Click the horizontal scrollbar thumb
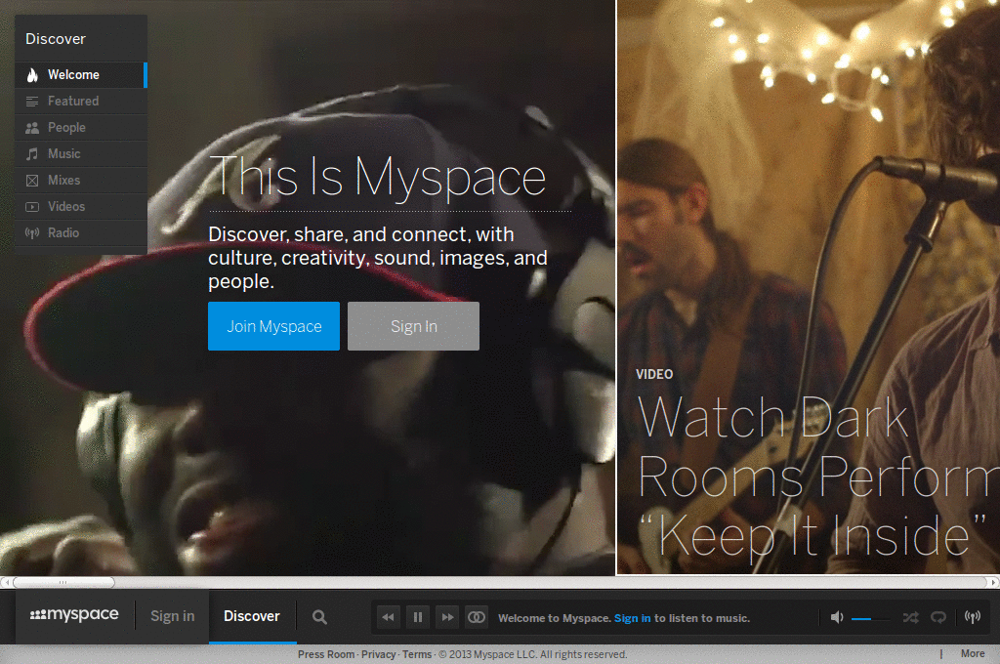Image resolution: width=1000 pixels, height=664 pixels. pyautogui.click(x=63, y=582)
